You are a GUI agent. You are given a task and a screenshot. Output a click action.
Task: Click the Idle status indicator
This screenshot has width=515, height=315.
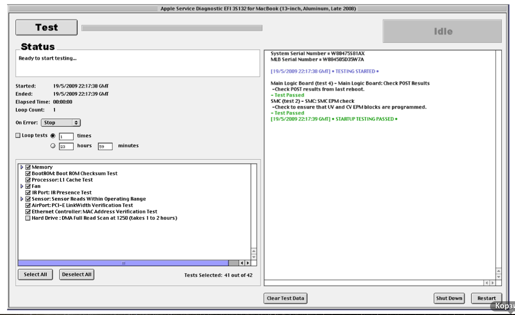pyautogui.click(x=442, y=31)
